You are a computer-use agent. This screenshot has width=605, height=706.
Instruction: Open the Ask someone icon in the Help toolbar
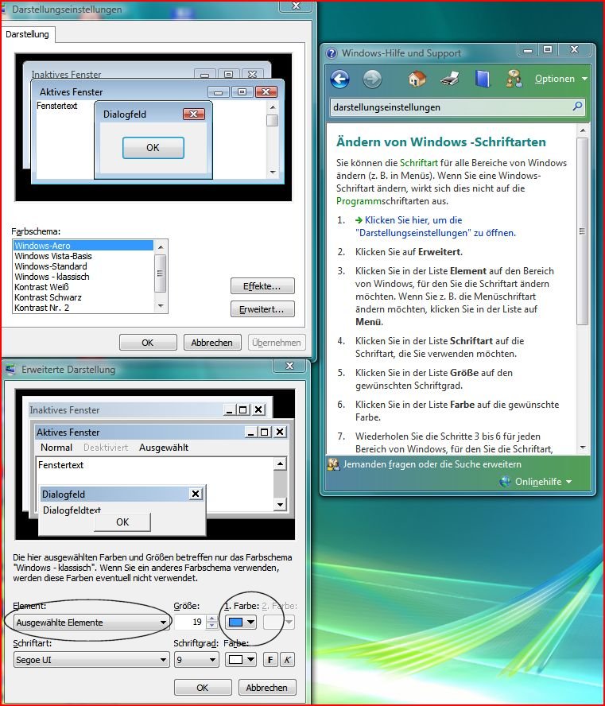[x=514, y=79]
